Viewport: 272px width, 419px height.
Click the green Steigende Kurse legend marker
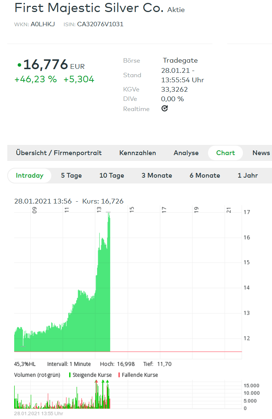point(69,375)
